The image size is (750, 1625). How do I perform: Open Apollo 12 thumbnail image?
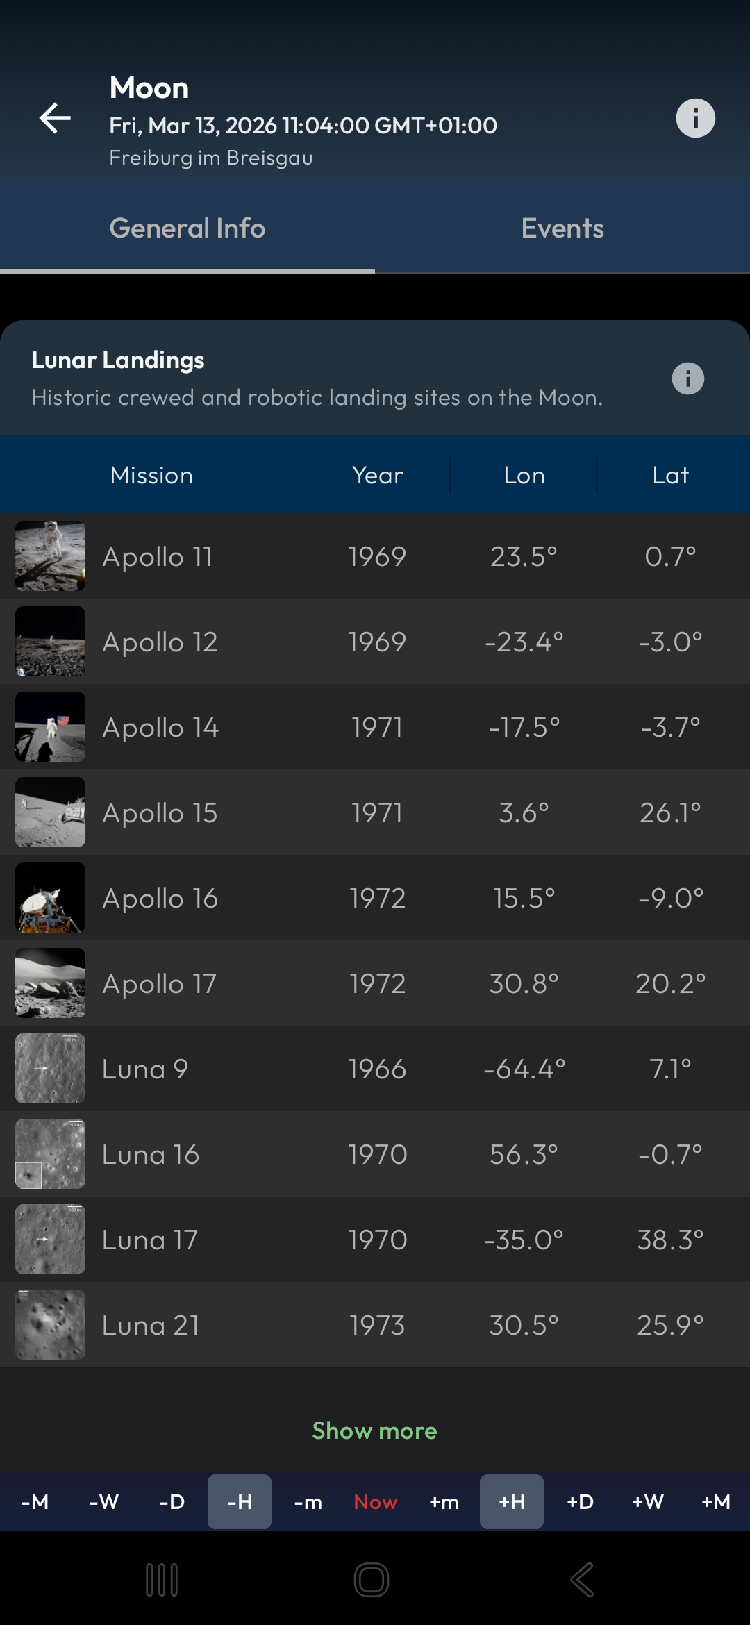pyautogui.click(x=50, y=642)
